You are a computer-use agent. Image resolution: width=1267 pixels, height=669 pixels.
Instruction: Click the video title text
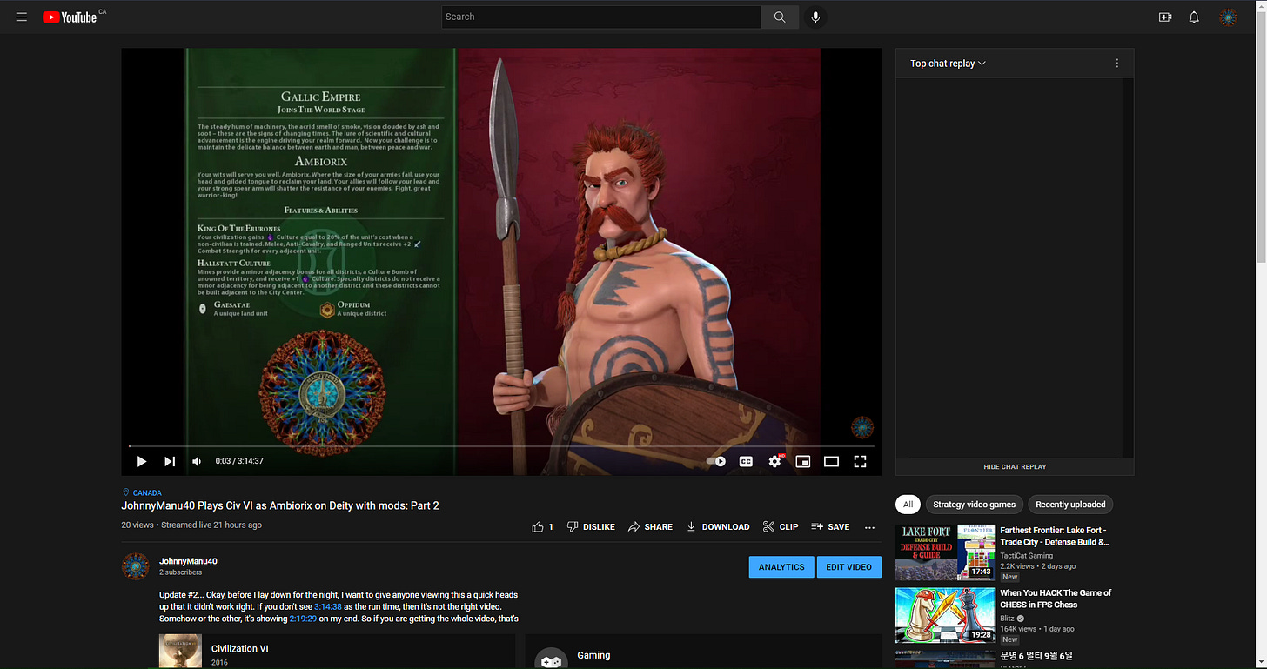(x=280, y=505)
